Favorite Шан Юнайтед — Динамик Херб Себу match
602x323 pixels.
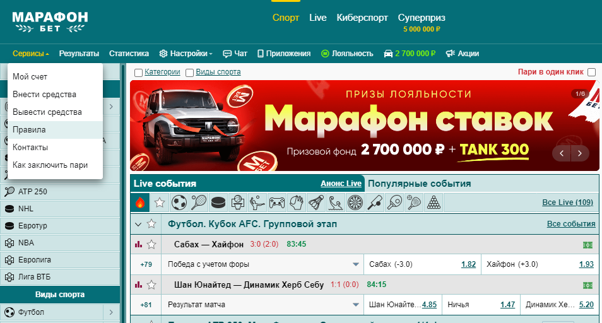pyautogui.click(x=151, y=285)
